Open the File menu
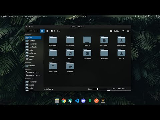Screen dimensions: 160x120 pos(11,16)
